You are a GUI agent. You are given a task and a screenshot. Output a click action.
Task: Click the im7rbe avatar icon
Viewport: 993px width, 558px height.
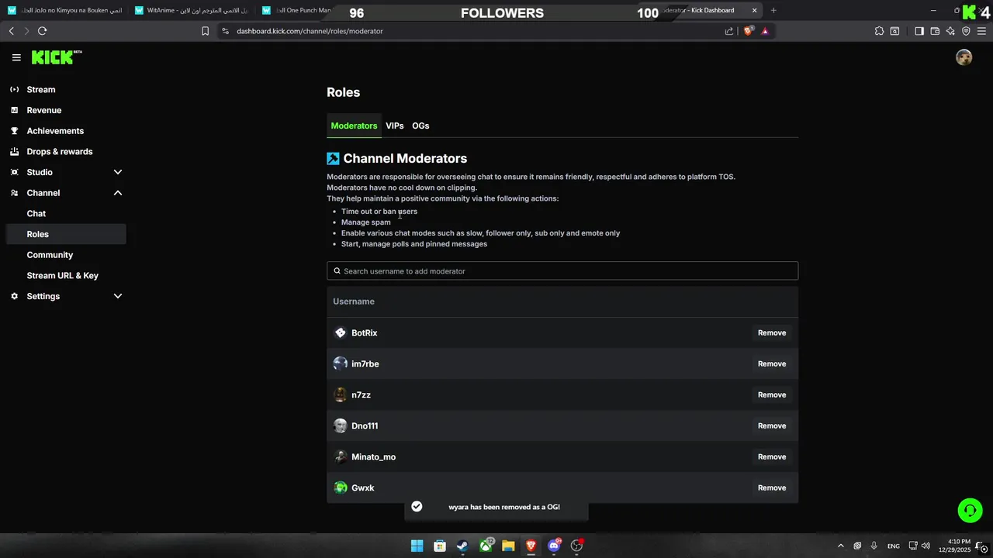340,363
